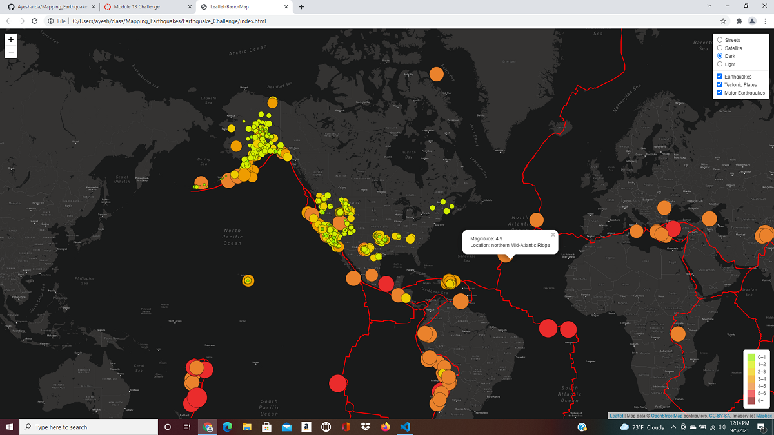Select the Satellite base map
The height and width of the screenshot is (435, 774).
click(719, 48)
